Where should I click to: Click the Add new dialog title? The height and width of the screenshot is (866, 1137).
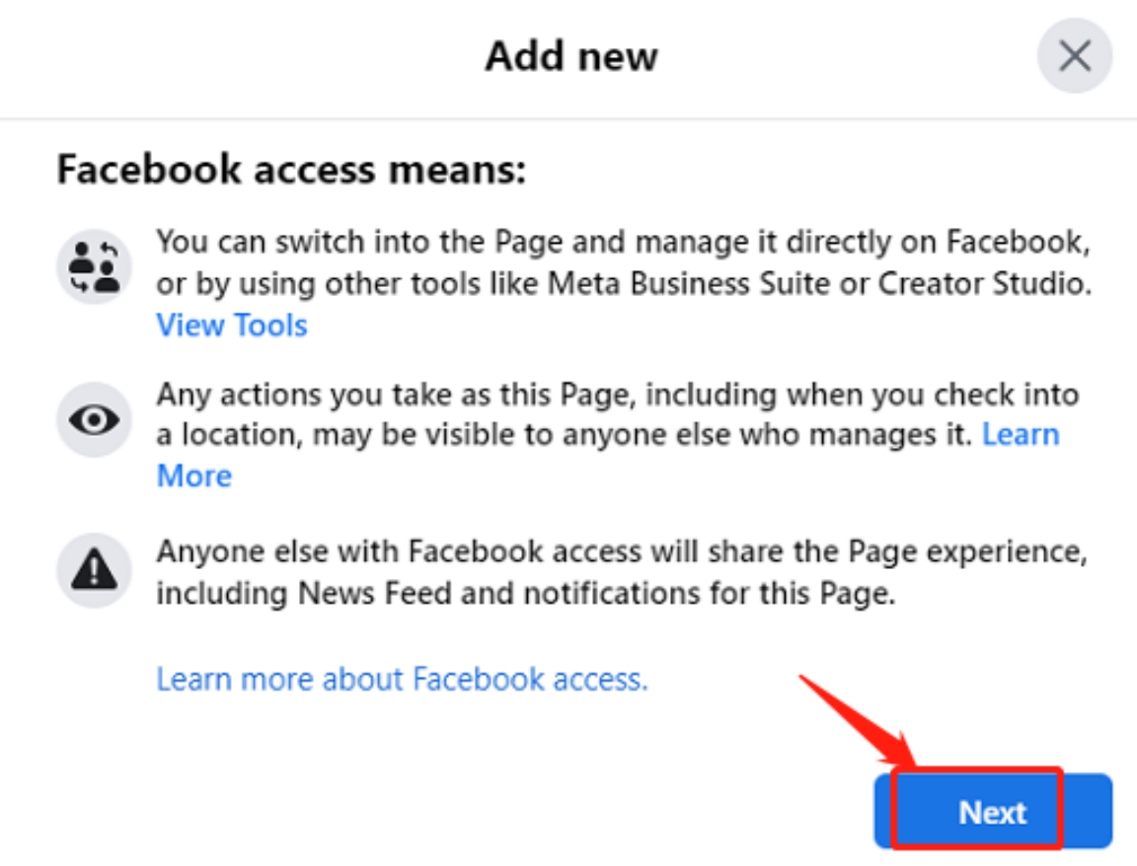(x=570, y=56)
